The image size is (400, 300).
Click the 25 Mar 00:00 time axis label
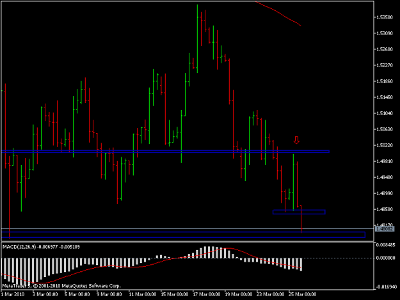303,294
